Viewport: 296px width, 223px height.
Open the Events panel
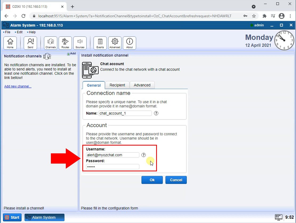coord(100,43)
